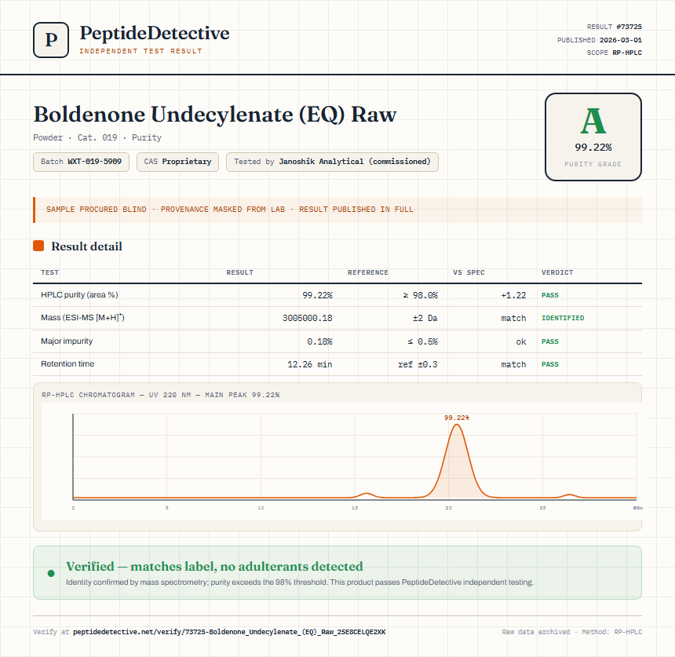Click the RESULT column header
Image resolution: width=675 pixels, height=657 pixels.
pyautogui.click(x=239, y=272)
